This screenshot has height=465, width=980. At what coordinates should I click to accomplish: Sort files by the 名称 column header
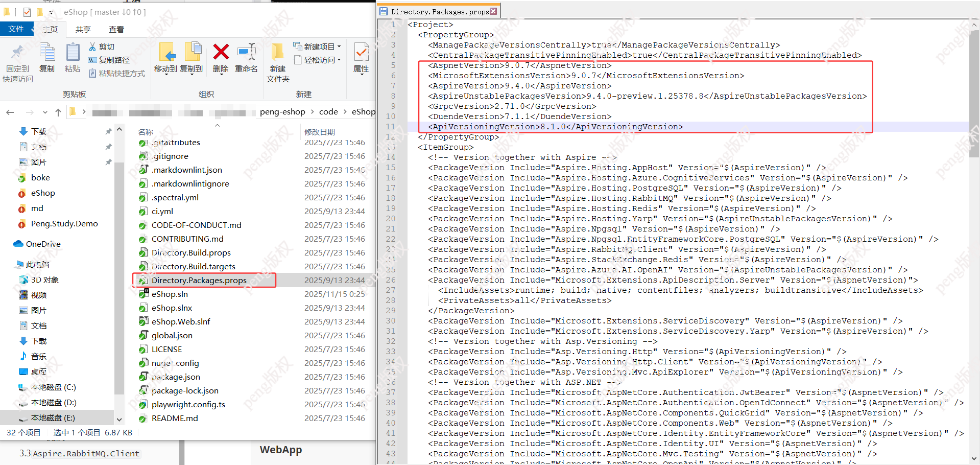point(146,132)
